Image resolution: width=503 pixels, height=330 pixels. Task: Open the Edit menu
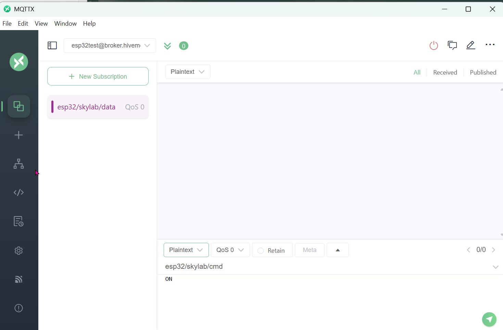(23, 24)
